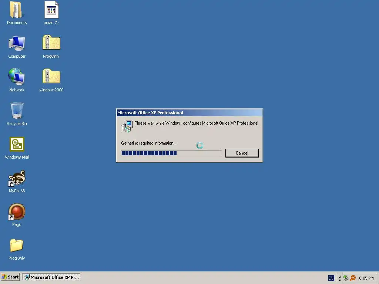Viewport: 379px width, 284px height.
Task: Select the Computer desktop icon
Action: coord(17,44)
